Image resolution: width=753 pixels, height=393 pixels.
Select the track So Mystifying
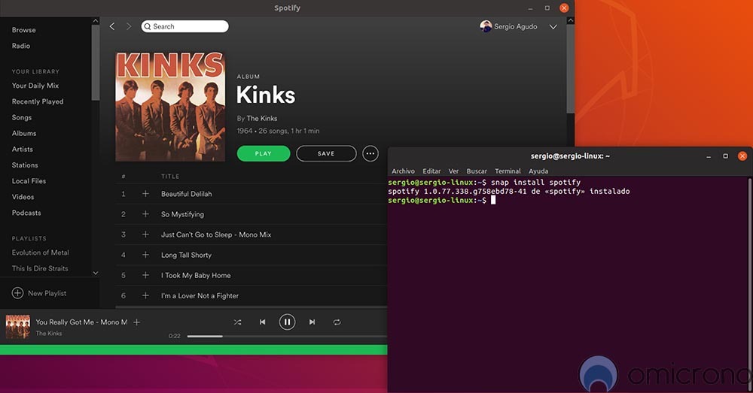coord(182,214)
